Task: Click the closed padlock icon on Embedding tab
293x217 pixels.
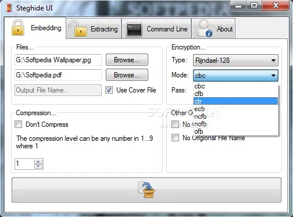Action: click(x=18, y=27)
